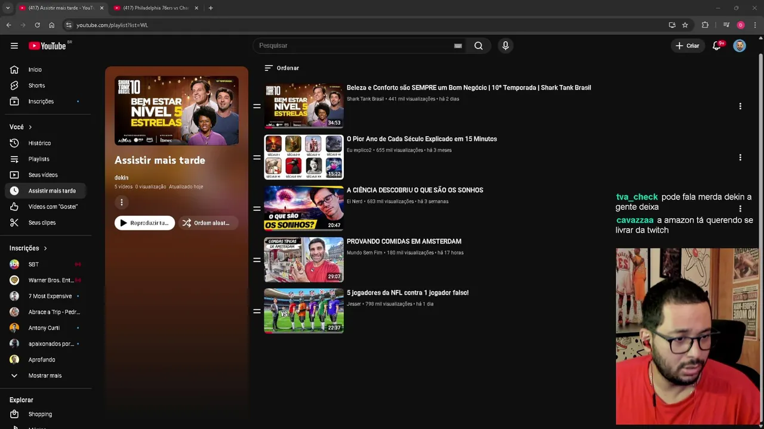
Task: Open Antony Curti channel
Action: point(46,328)
